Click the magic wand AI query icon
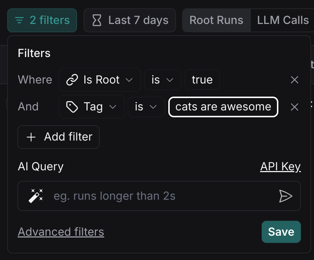314x260 pixels. coord(36,196)
